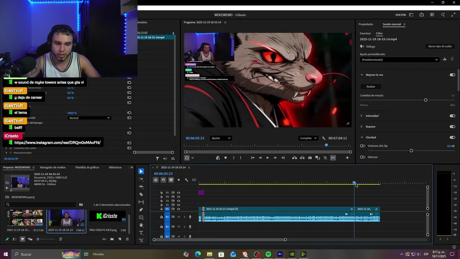Enable the Silenciar toggle
Viewport: 460px width, 259px height.
(x=363, y=157)
